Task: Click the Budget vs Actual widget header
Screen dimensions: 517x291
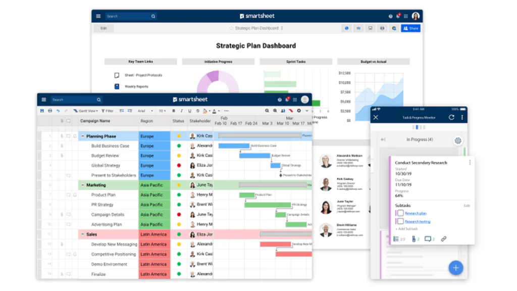Action: coord(373,61)
